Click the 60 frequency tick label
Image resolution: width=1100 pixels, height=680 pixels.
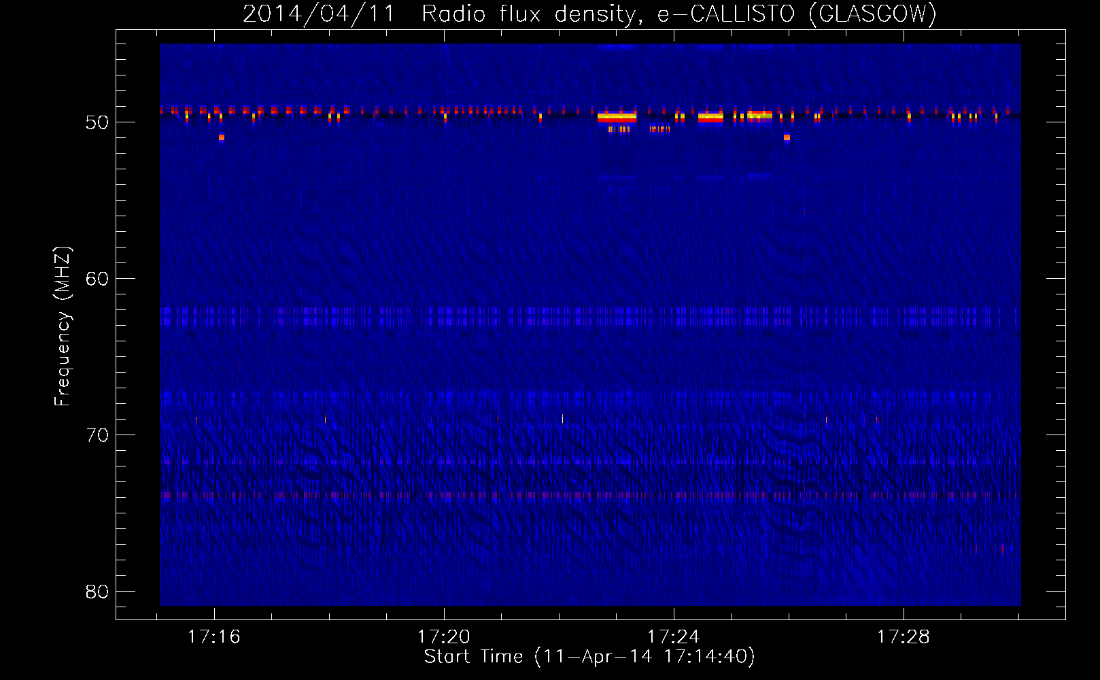pyautogui.click(x=97, y=279)
